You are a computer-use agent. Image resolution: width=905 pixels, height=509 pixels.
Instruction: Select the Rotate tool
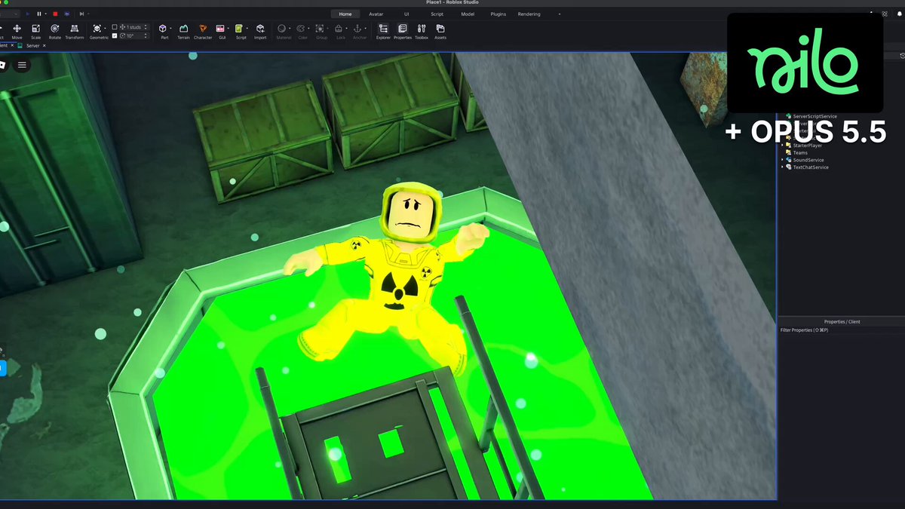coord(55,31)
